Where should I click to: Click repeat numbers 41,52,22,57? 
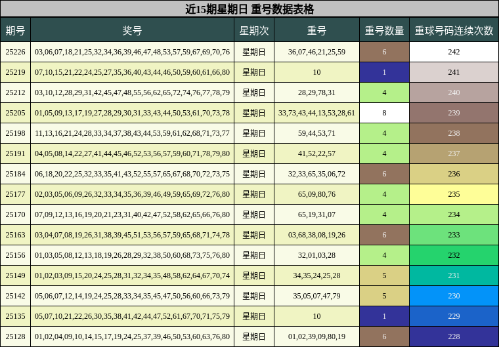pyautogui.click(x=316, y=153)
